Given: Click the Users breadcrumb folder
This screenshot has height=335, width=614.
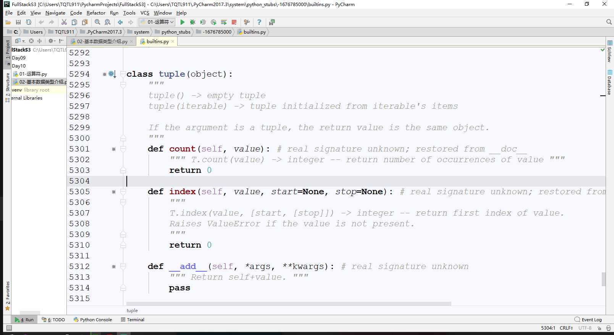Looking at the screenshot, I should [x=33, y=32].
